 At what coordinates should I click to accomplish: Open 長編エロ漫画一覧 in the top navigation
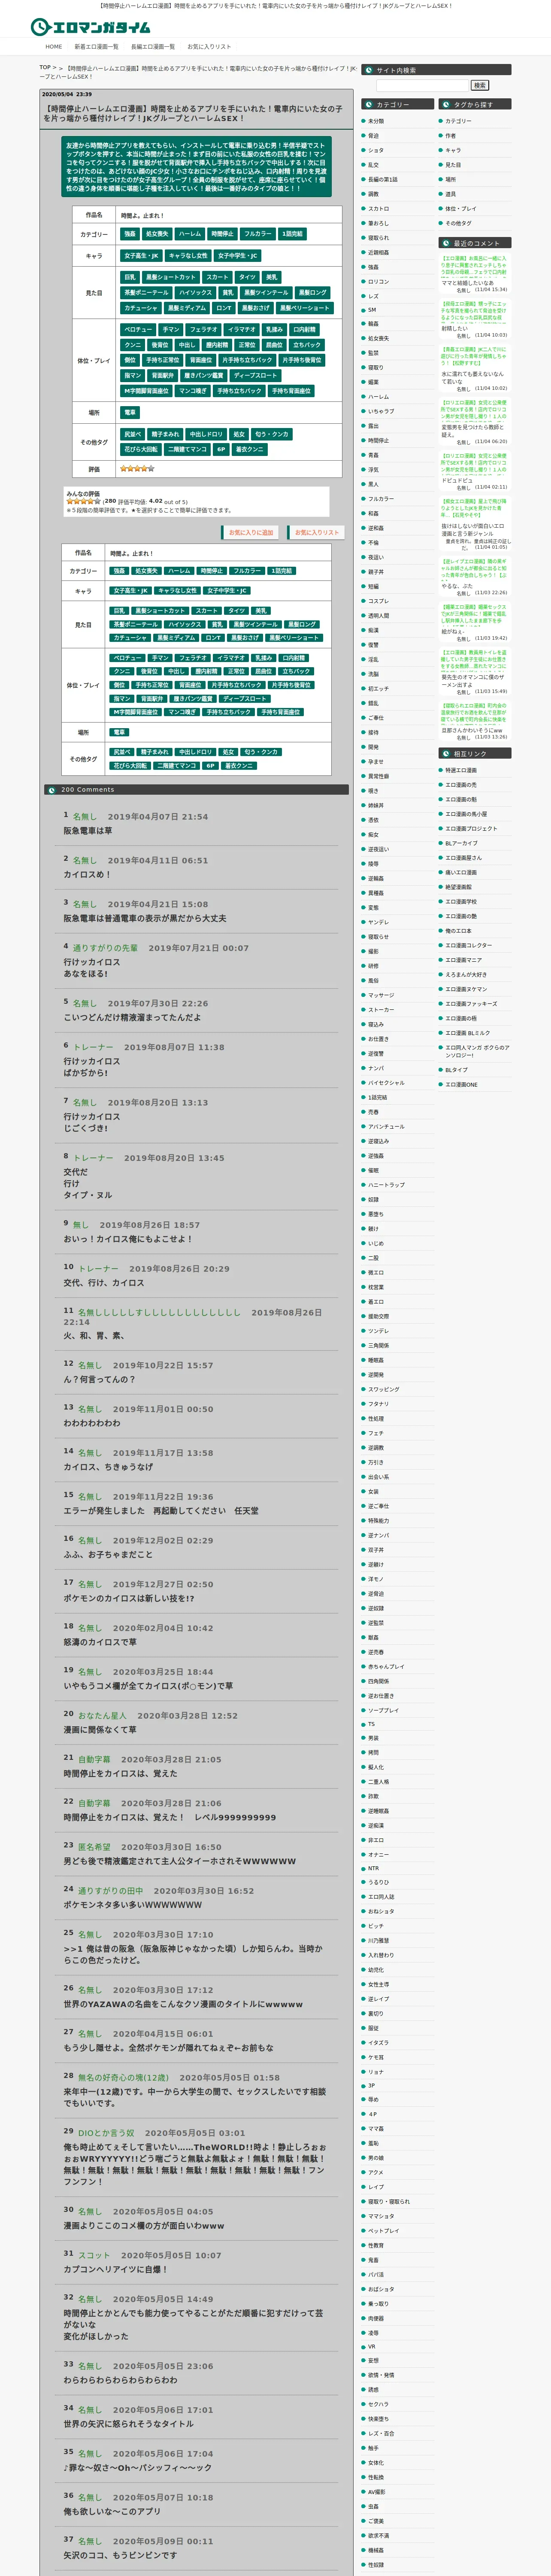[x=153, y=46]
